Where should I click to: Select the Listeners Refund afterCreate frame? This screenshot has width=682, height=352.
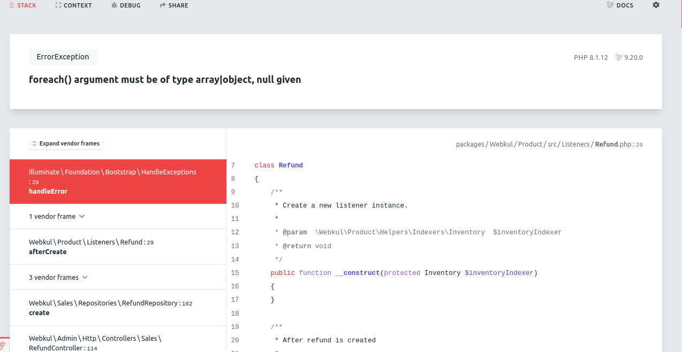(118, 247)
